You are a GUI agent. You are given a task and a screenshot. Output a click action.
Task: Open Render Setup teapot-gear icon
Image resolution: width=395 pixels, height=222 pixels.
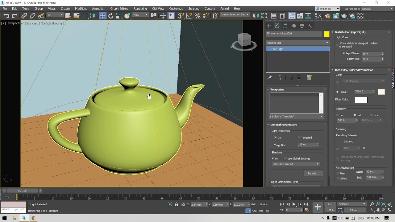[327, 16]
